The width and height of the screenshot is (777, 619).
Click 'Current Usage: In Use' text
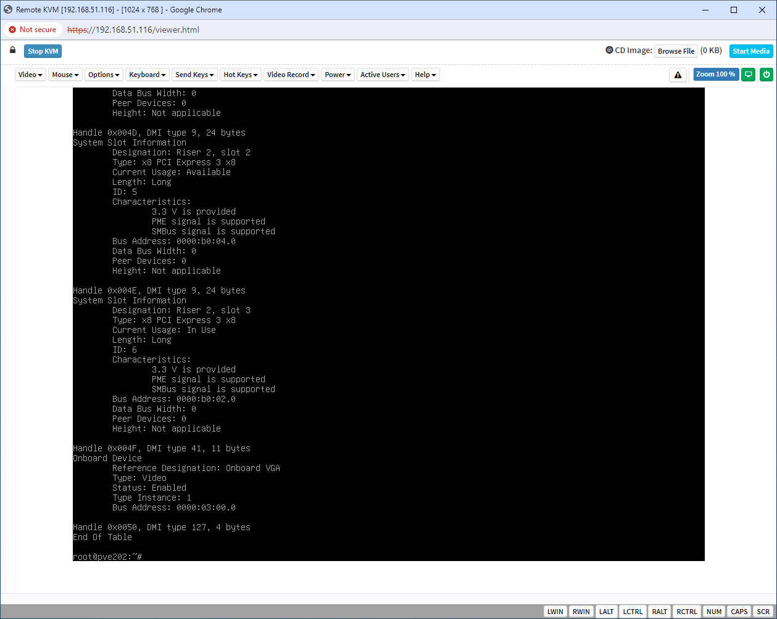[x=164, y=330]
